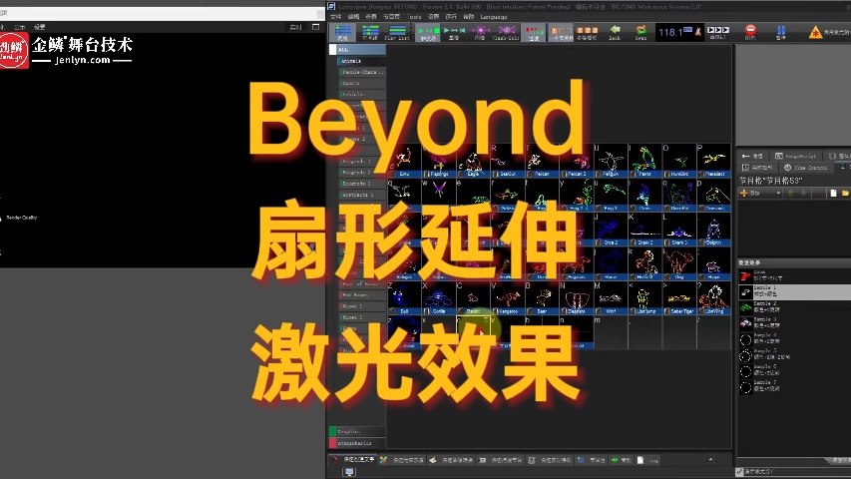
Task: Select the Saber Tiger cue thumbnail
Action: coord(679,298)
